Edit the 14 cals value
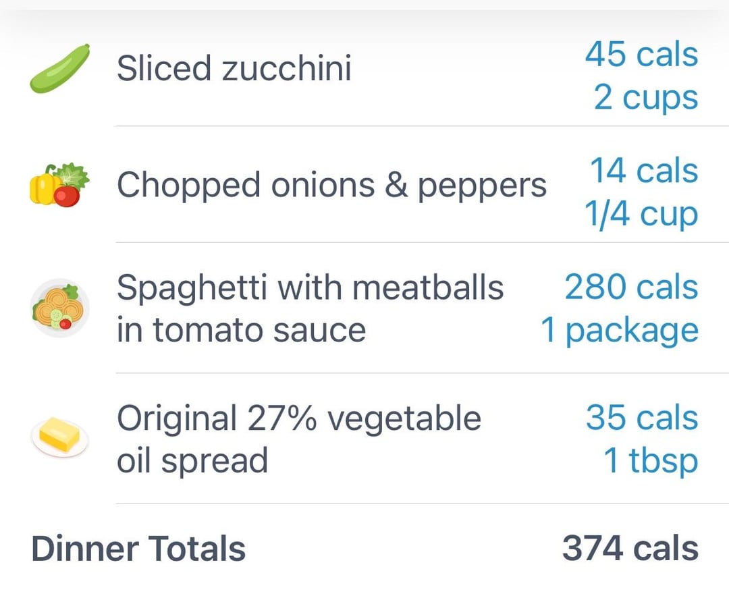This screenshot has height=600, width=729. [x=643, y=171]
